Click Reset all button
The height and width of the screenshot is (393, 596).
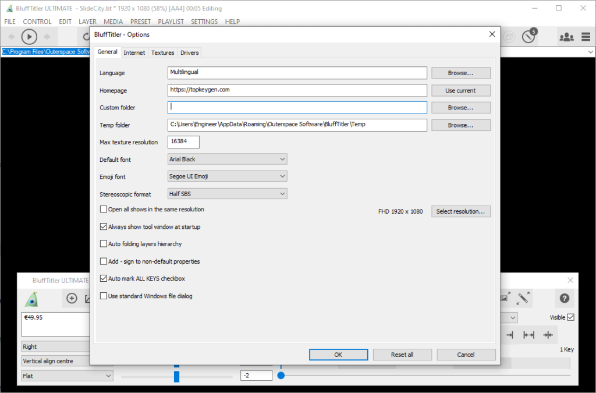tap(402, 355)
